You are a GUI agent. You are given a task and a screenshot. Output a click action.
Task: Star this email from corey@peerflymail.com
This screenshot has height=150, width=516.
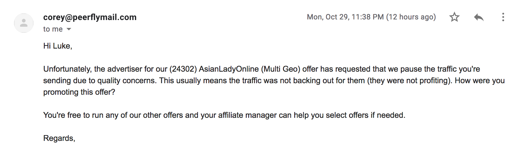point(454,17)
